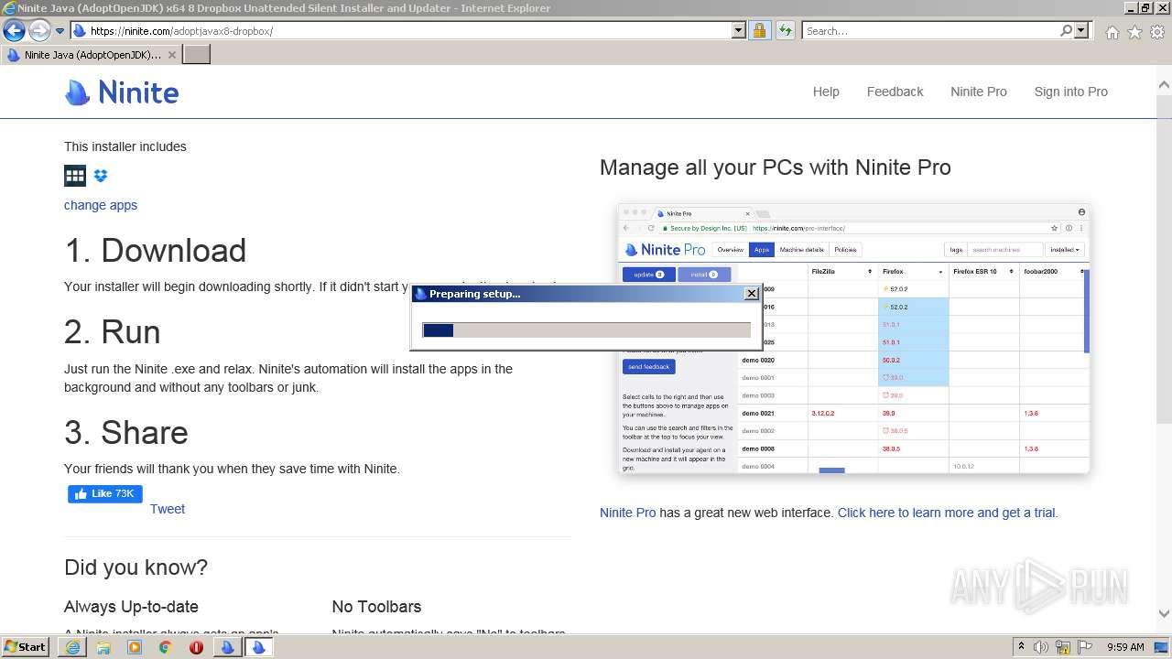Click the magnifier search icon
This screenshot has height=659, width=1172.
(x=1066, y=30)
